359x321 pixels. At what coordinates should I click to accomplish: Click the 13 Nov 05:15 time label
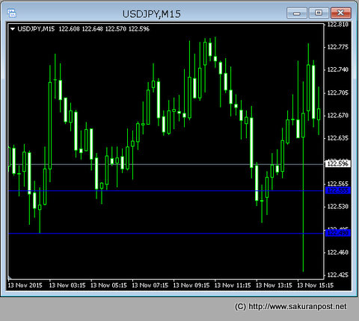[x=108, y=285]
